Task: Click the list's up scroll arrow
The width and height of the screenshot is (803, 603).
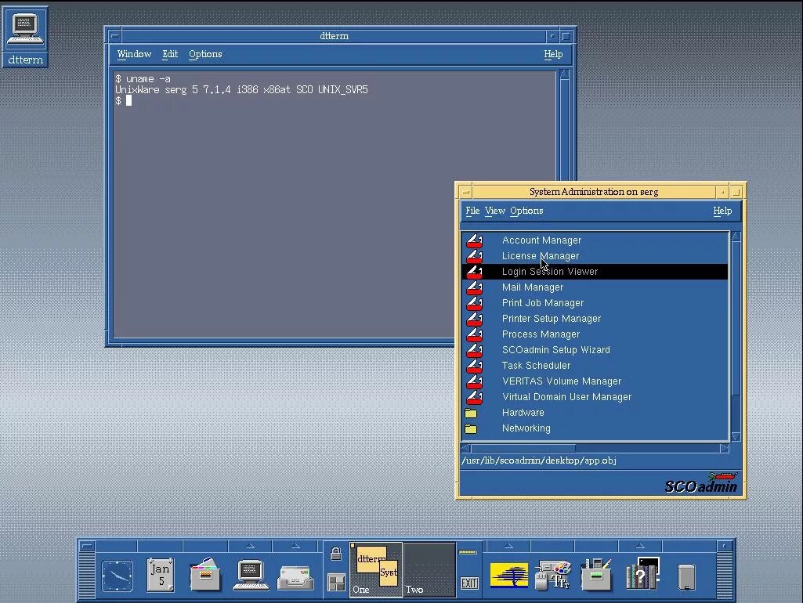Action: click(736, 236)
